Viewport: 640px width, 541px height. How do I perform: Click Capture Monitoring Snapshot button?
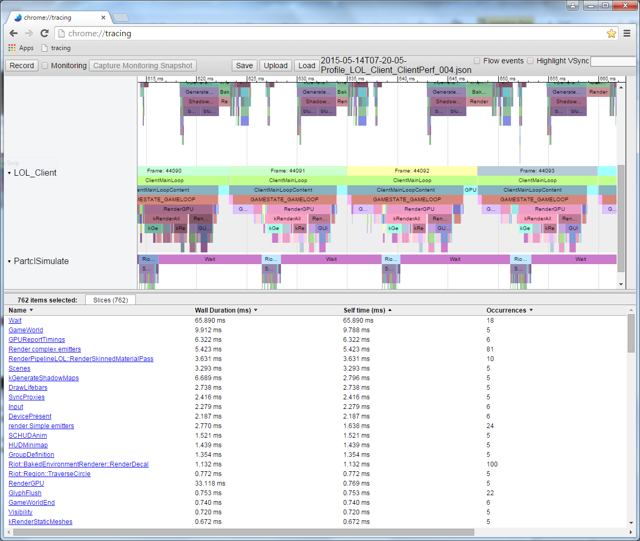(x=143, y=65)
